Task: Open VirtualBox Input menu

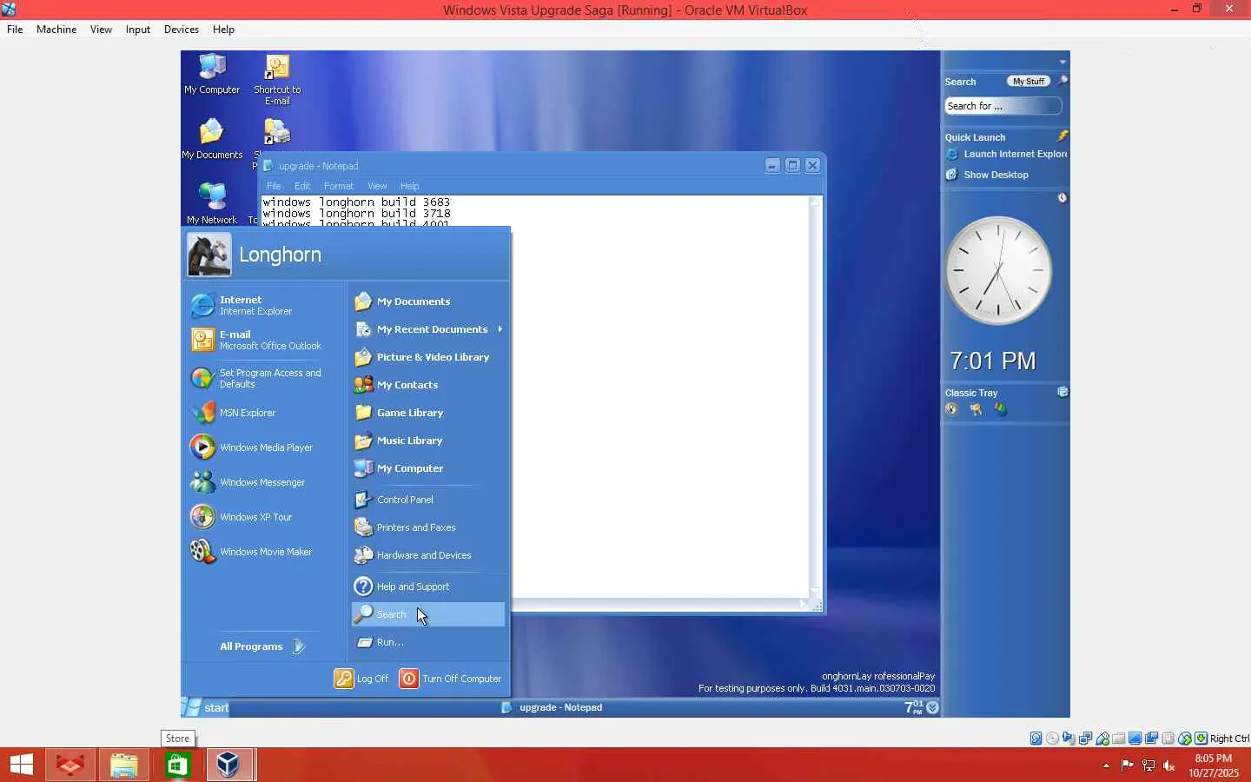Action: [x=138, y=30]
